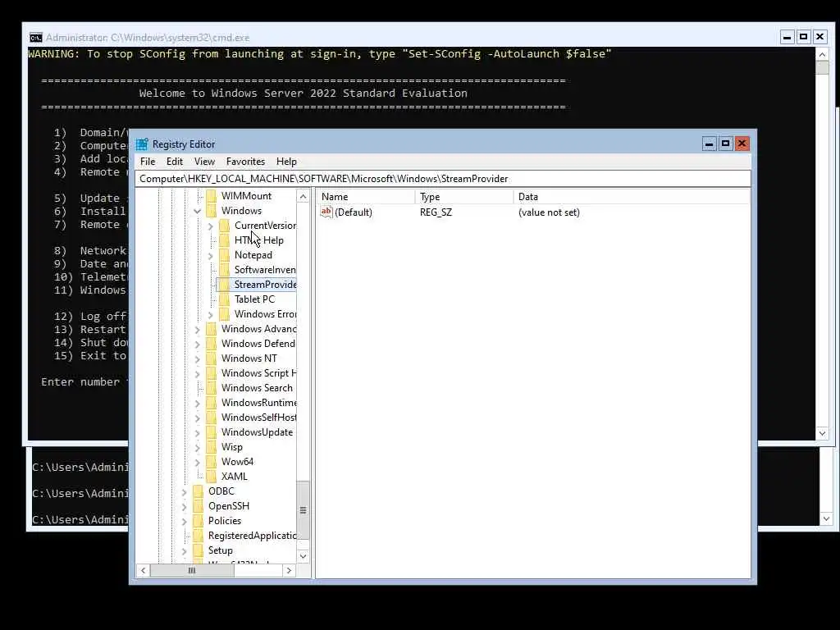The height and width of the screenshot is (630, 840).
Task: Open the Help menu in Registry Editor
Action: 286,162
